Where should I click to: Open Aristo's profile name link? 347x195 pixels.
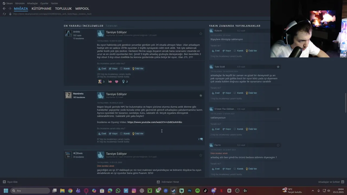[x=76, y=32]
